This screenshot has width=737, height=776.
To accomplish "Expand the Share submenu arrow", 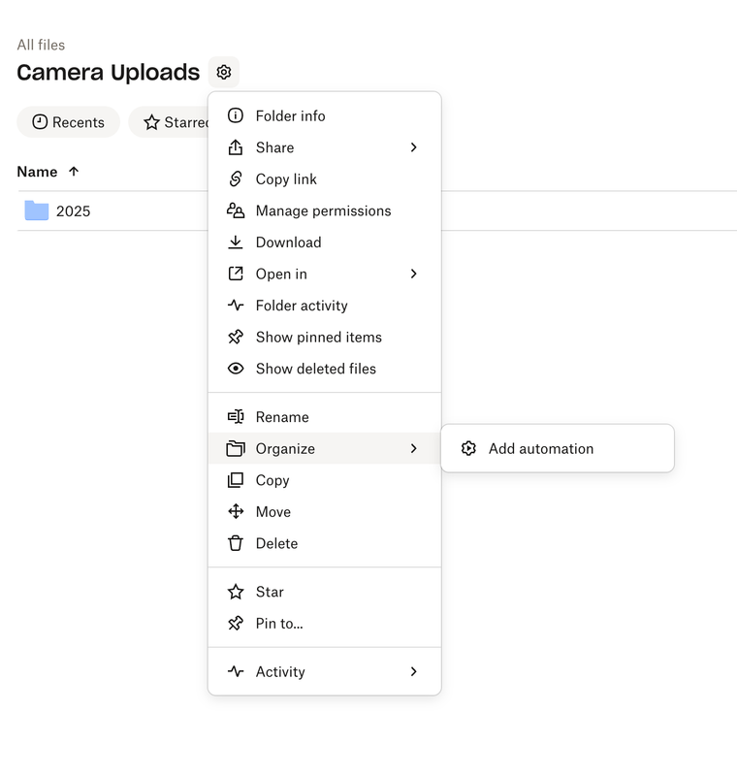I will (413, 147).
